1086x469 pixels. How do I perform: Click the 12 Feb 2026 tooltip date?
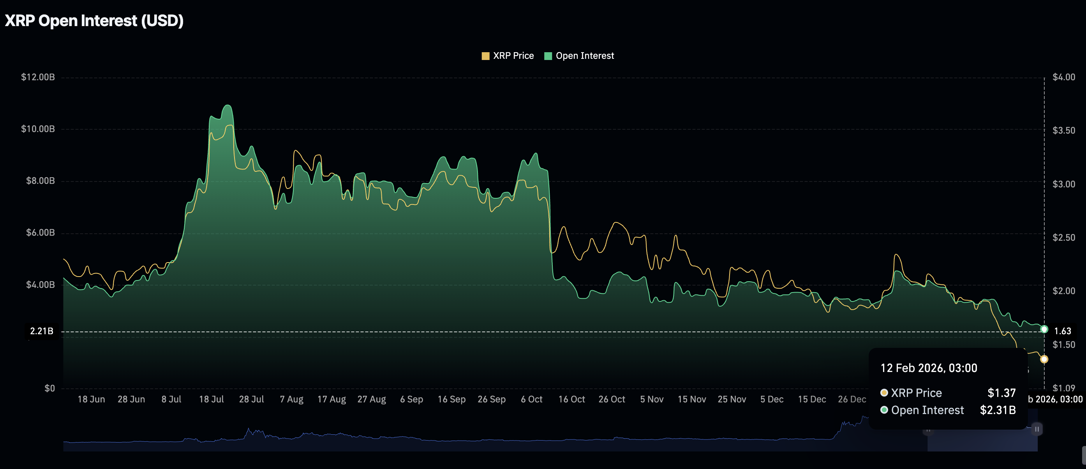coord(928,368)
